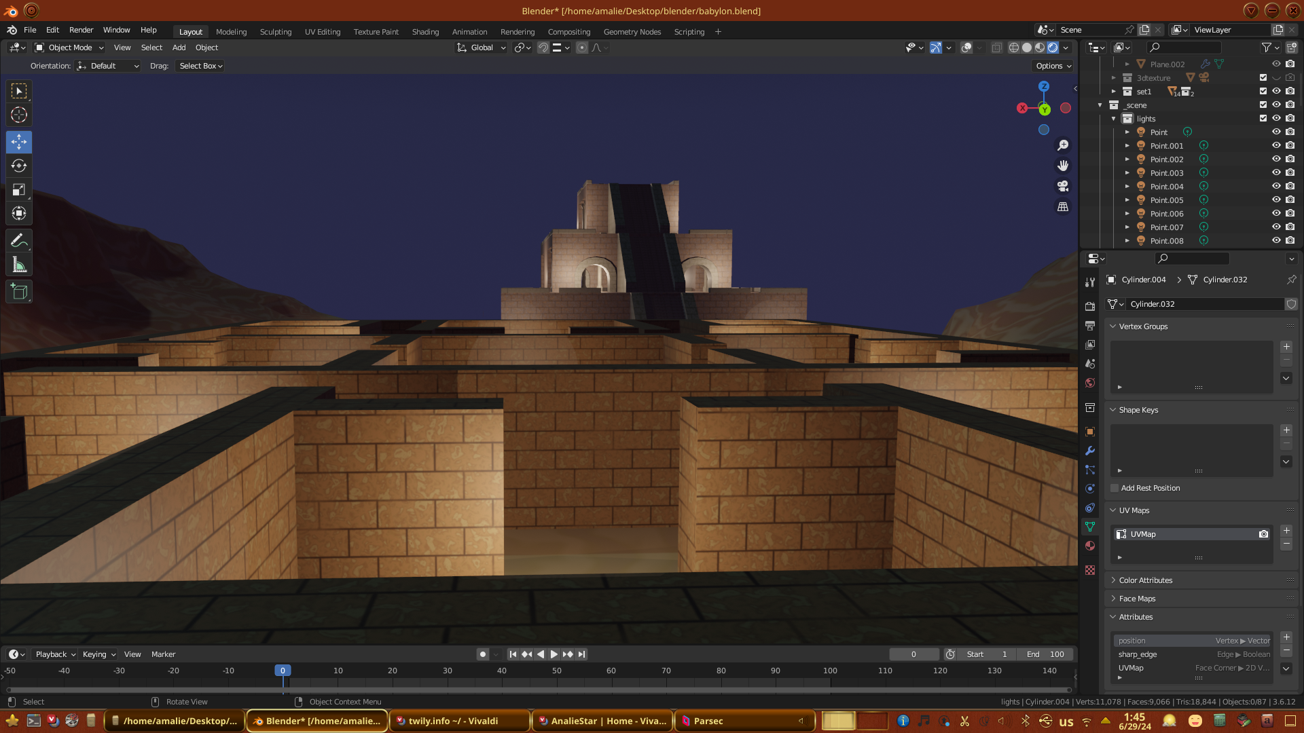This screenshot has width=1304, height=733.
Task: Select the Measure tool
Action: (x=19, y=265)
